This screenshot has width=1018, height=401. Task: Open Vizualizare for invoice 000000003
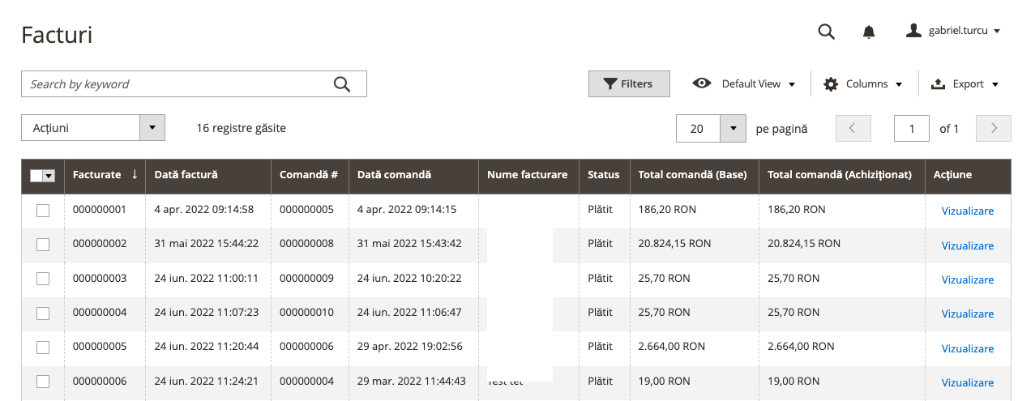point(967,280)
